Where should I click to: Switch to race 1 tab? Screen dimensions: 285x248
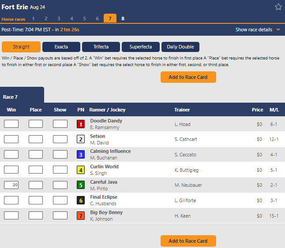(33, 19)
